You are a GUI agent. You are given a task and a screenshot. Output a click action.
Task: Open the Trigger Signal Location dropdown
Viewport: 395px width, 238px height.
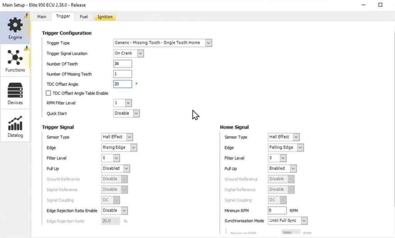coord(140,53)
